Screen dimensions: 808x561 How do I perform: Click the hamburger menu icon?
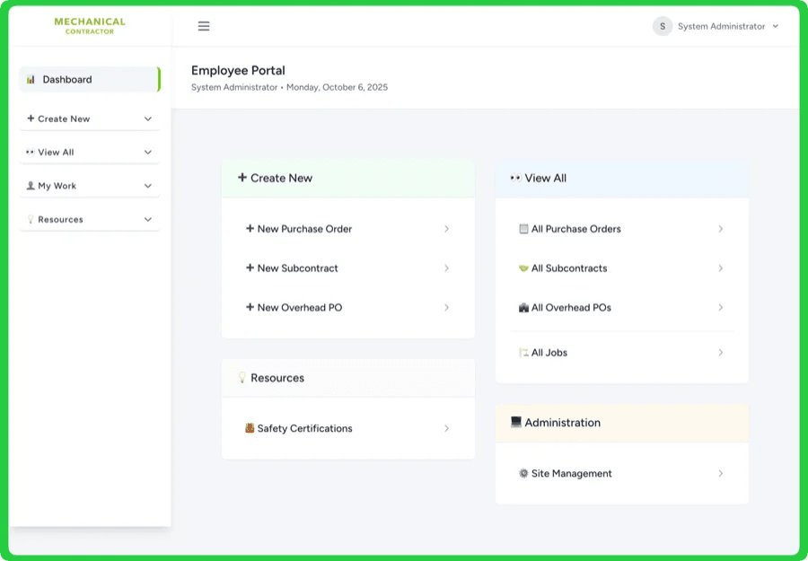tap(204, 26)
